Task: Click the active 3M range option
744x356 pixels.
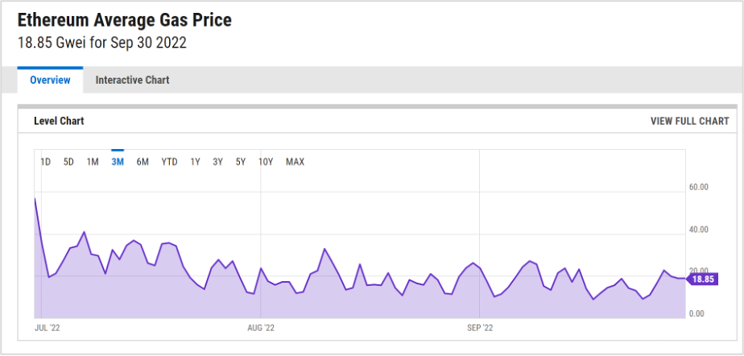Action: point(118,163)
